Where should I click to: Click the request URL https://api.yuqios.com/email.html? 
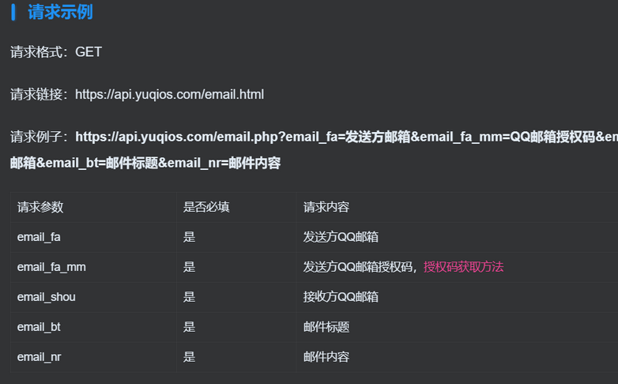point(169,95)
